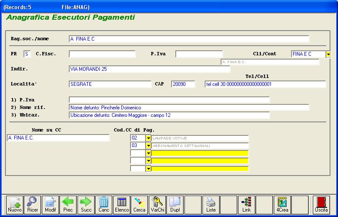Click the Records:5 title bar text
This screenshot has width=338, height=217.
pos(18,7)
